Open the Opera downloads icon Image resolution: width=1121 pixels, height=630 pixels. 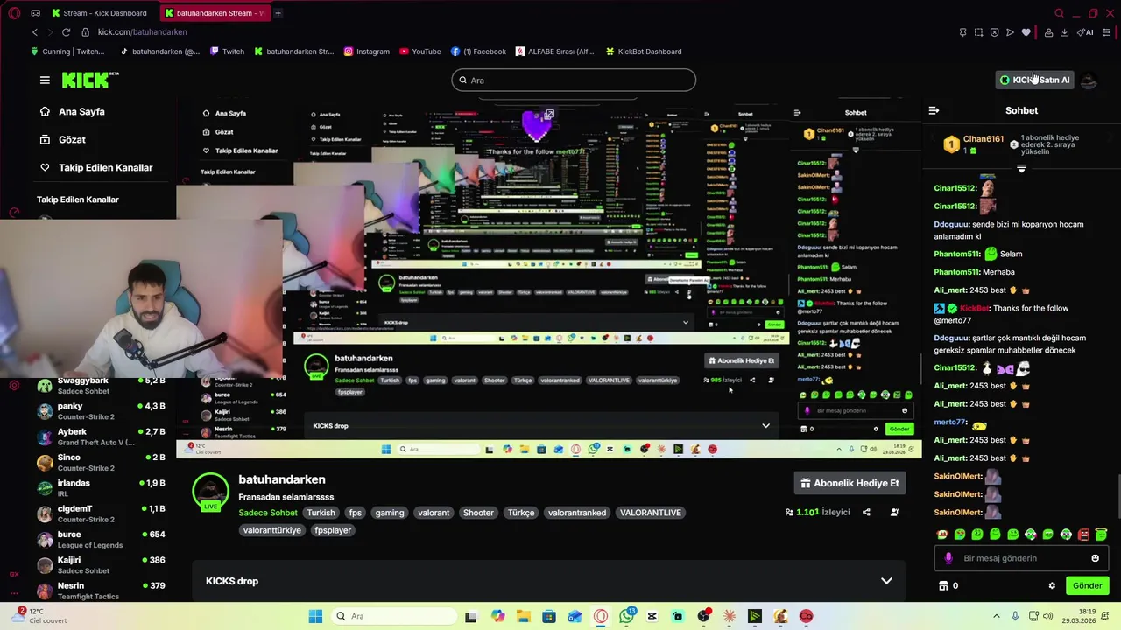coord(1064,32)
